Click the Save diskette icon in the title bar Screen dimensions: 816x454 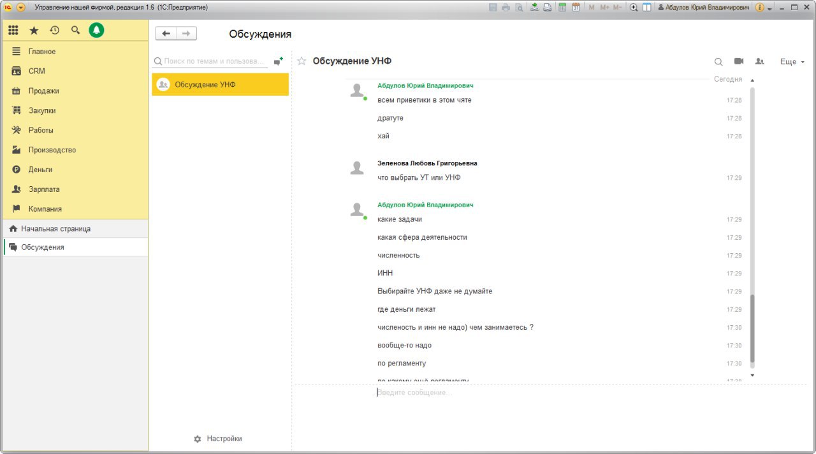(x=493, y=8)
